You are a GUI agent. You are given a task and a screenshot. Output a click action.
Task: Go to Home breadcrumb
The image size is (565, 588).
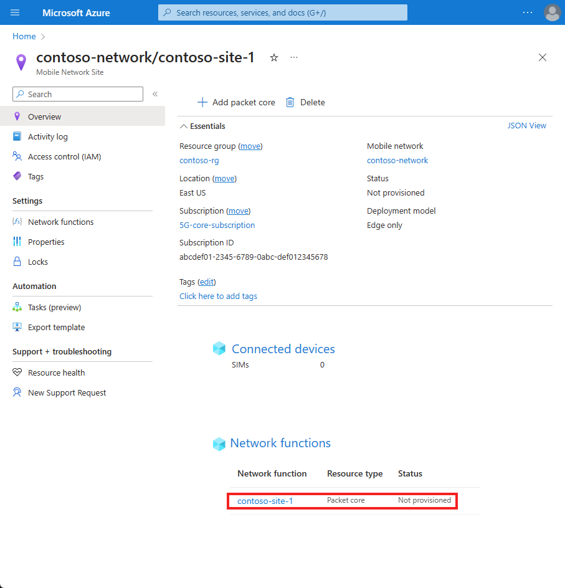tap(24, 36)
